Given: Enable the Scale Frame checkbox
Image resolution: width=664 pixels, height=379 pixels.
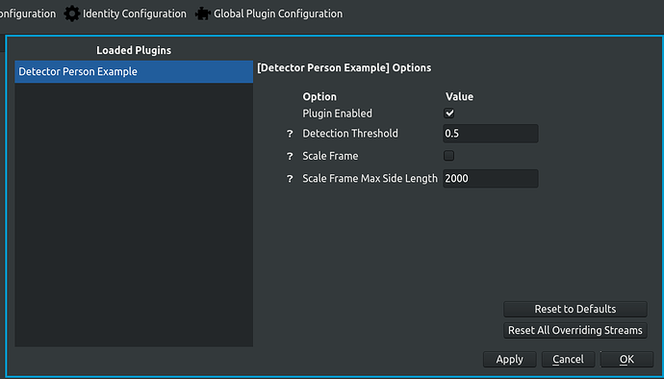Looking at the screenshot, I should [448, 156].
